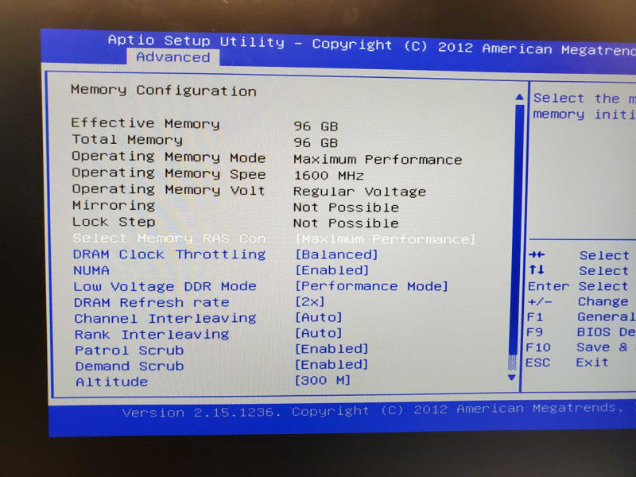
Task: Open Channel Interleaving Auto value
Action: (319, 317)
